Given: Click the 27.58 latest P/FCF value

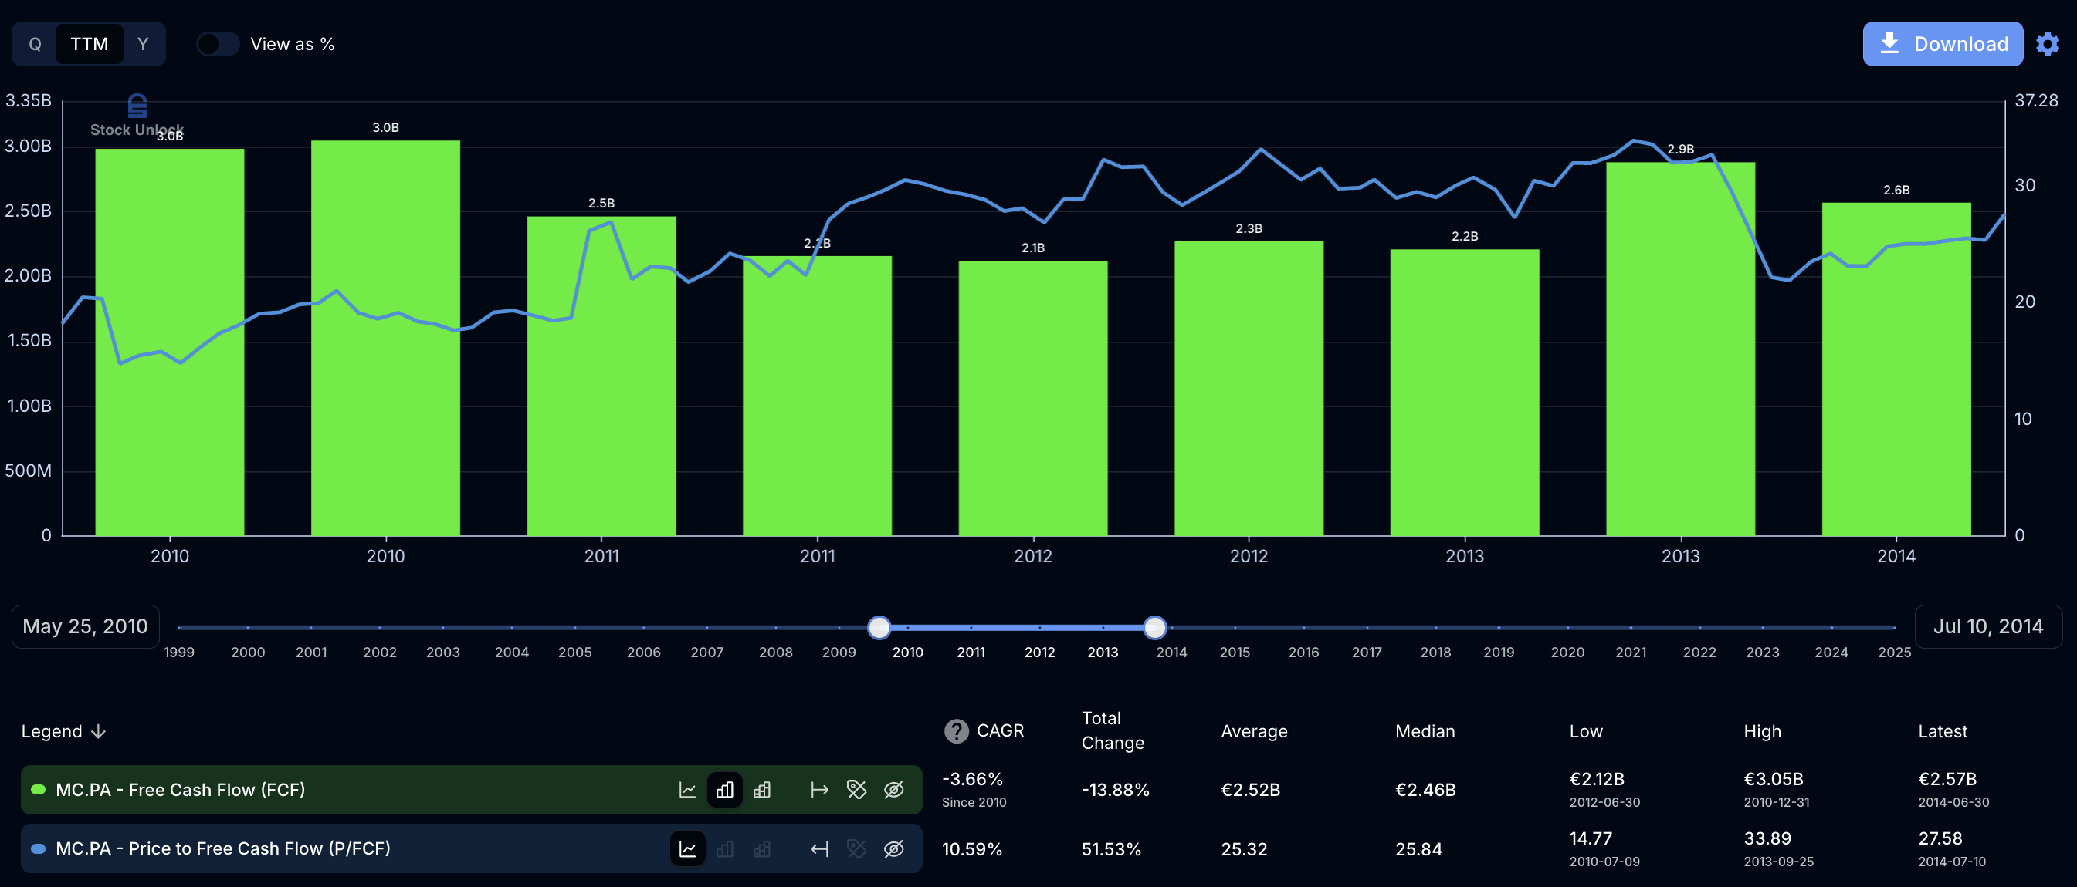Looking at the screenshot, I should [1940, 838].
